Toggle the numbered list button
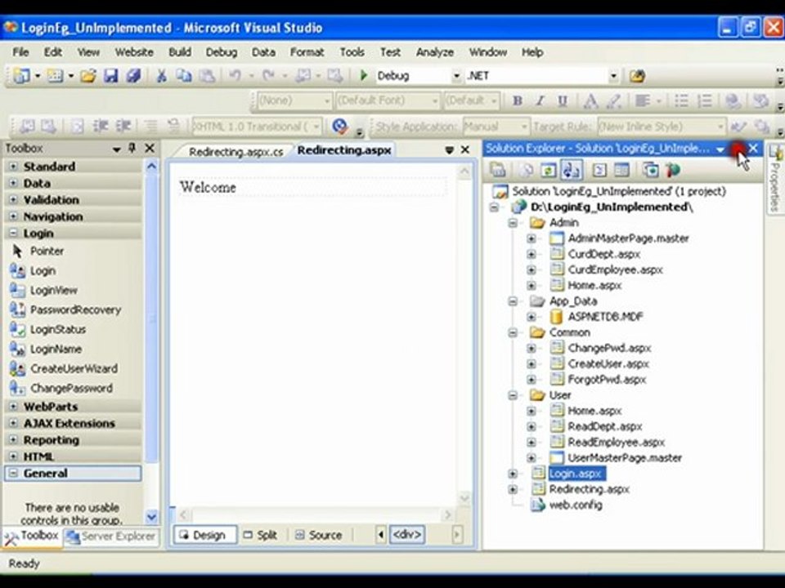Screen dimensions: 785x588 coord(704,101)
